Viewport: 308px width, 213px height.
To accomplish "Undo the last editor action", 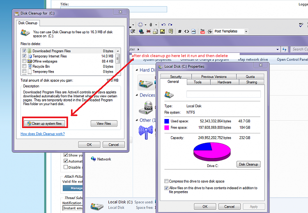I will tap(163, 25).
